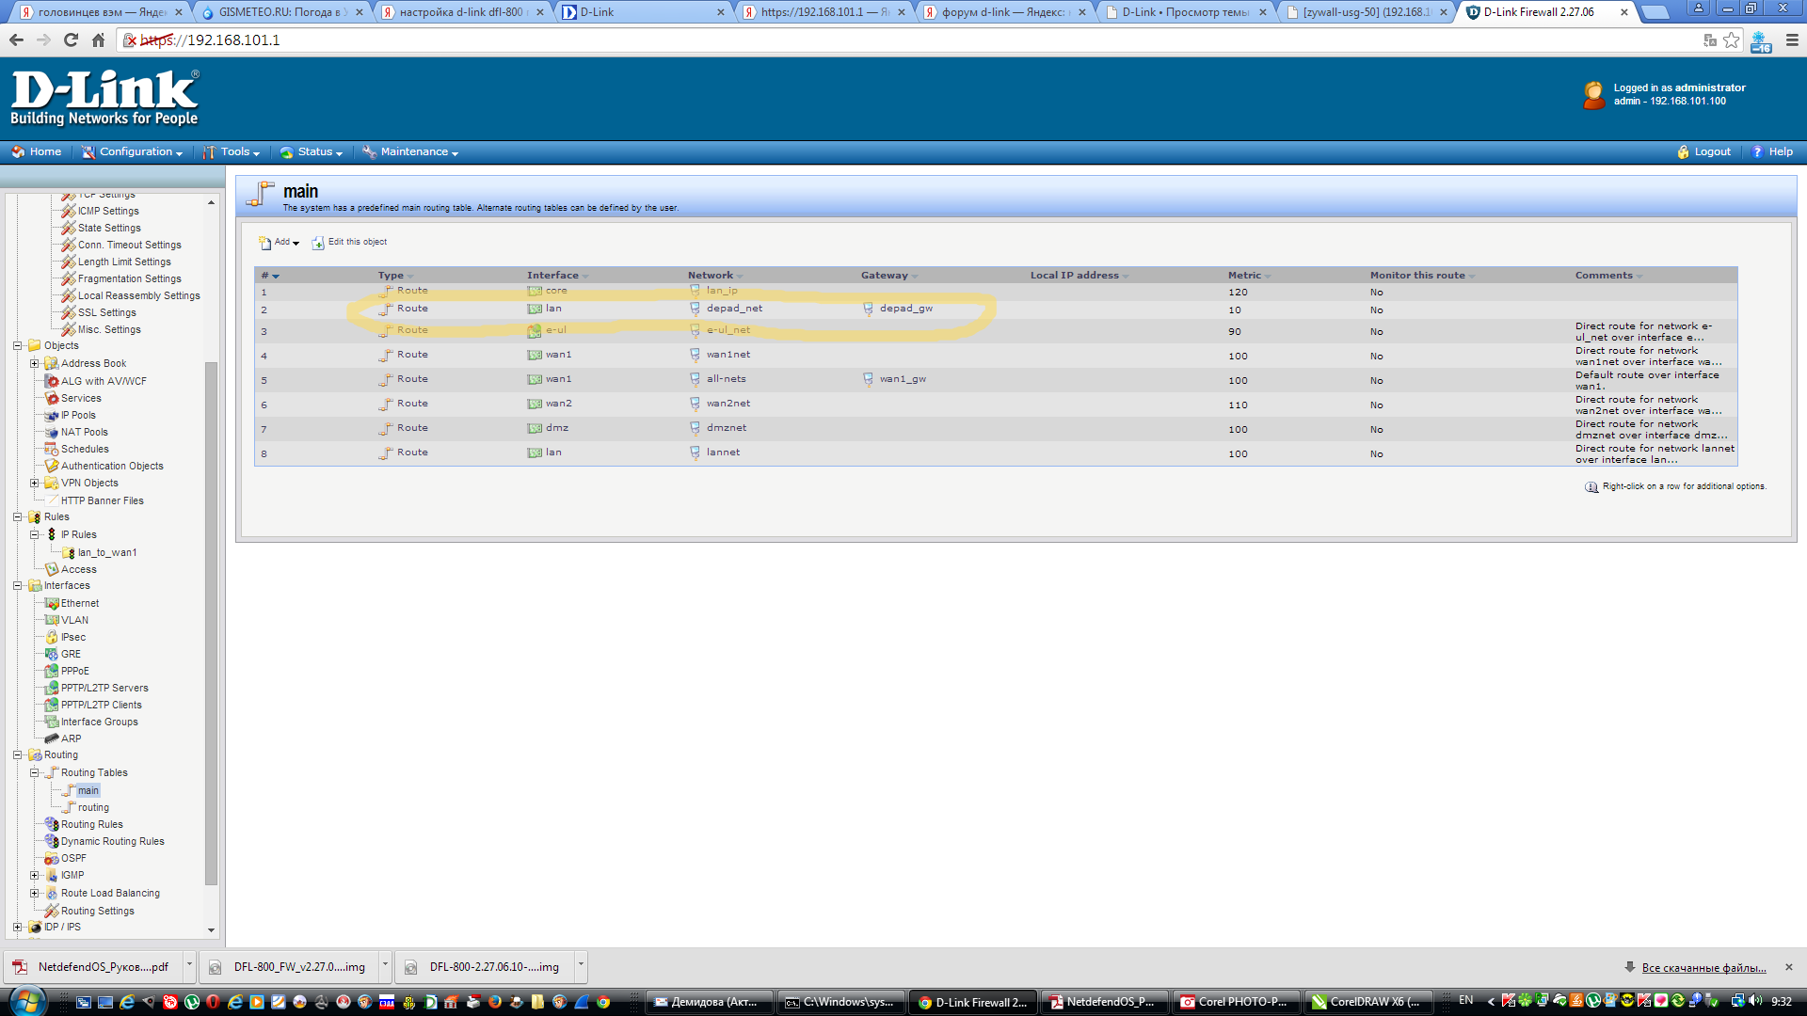Click the Edit this object icon
The height and width of the screenshot is (1016, 1807).
(x=318, y=243)
